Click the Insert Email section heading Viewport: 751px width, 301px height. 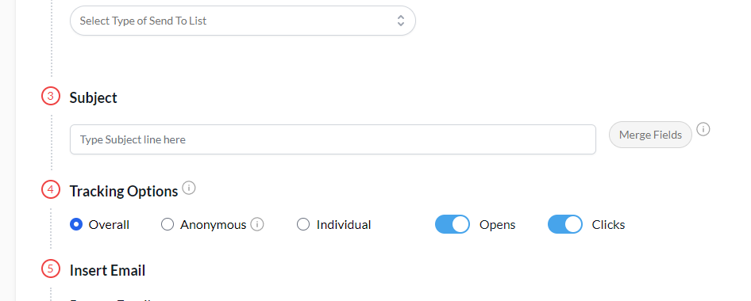point(108,270)
